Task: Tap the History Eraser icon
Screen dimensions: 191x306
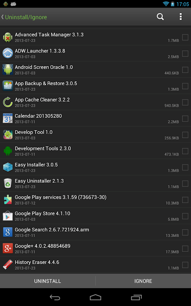Action: click(x=8, y=264)
